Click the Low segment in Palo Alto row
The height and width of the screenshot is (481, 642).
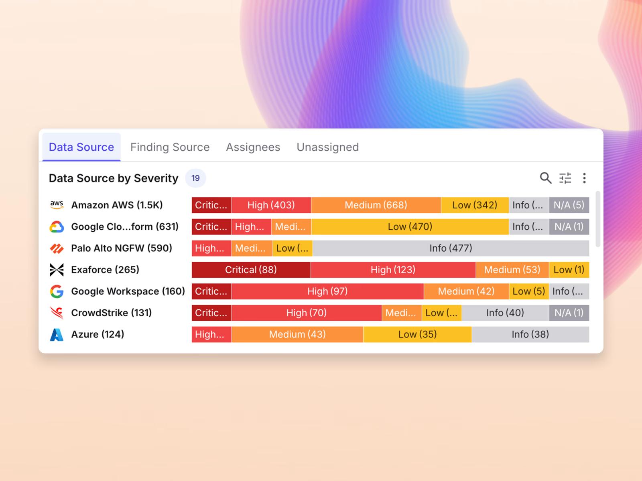(x=293, y=248)
